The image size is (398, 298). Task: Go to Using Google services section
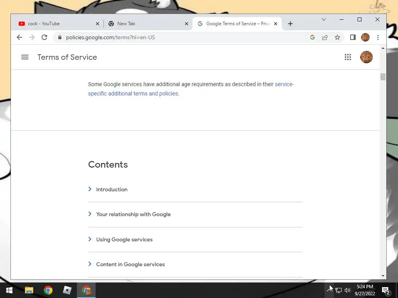(124, 239)
